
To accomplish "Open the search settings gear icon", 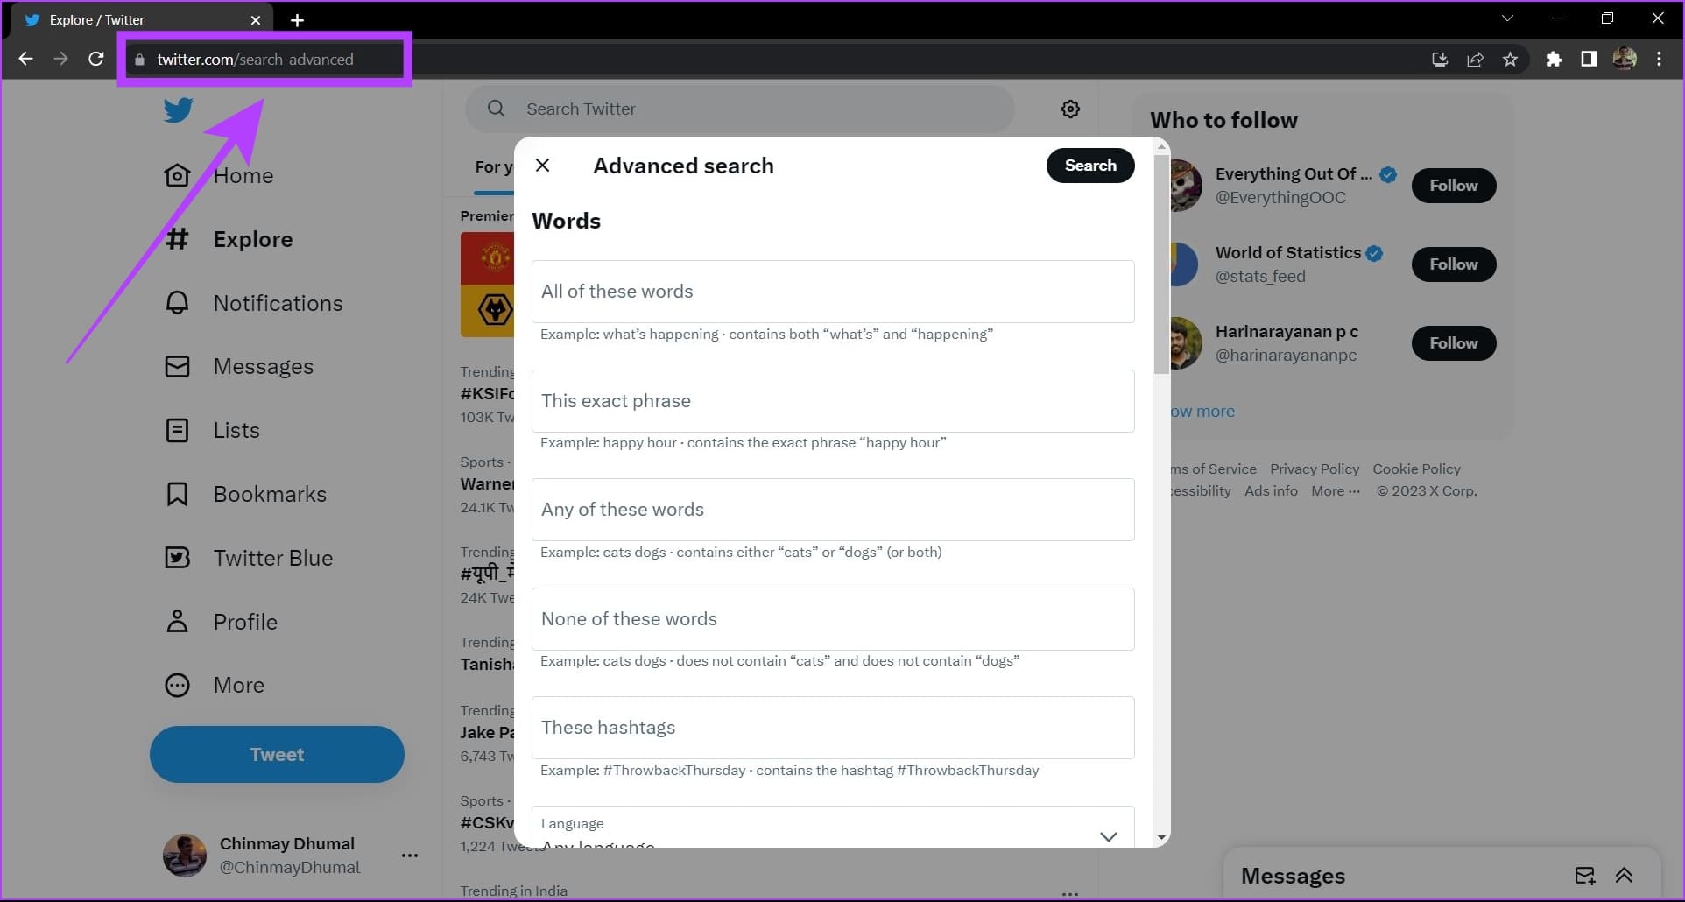I will 1070,109.
